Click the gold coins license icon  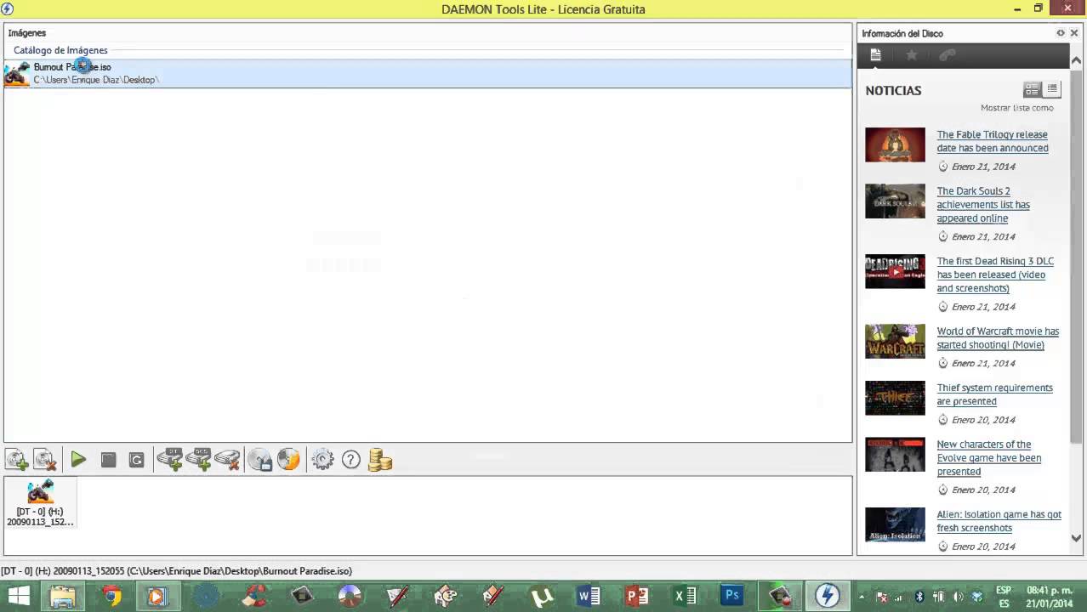click(380, 460)
